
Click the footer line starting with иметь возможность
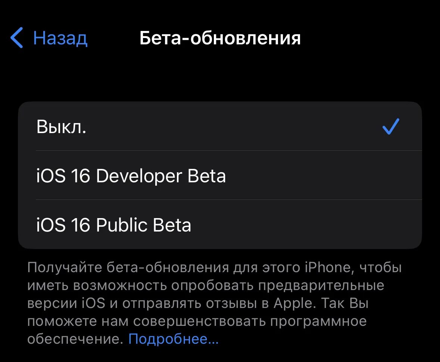pyautogui.click(x=206, y=286)
